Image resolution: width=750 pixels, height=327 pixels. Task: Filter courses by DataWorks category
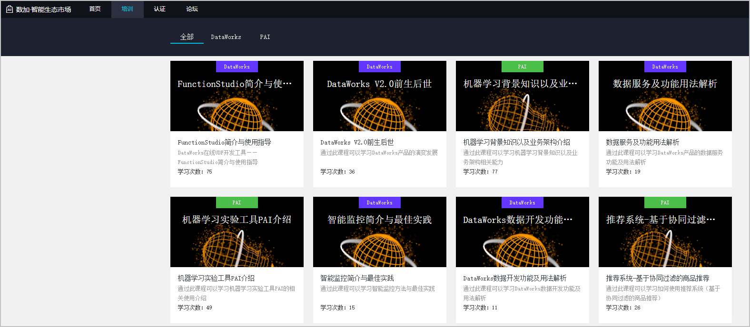click(x=226, y=37)
